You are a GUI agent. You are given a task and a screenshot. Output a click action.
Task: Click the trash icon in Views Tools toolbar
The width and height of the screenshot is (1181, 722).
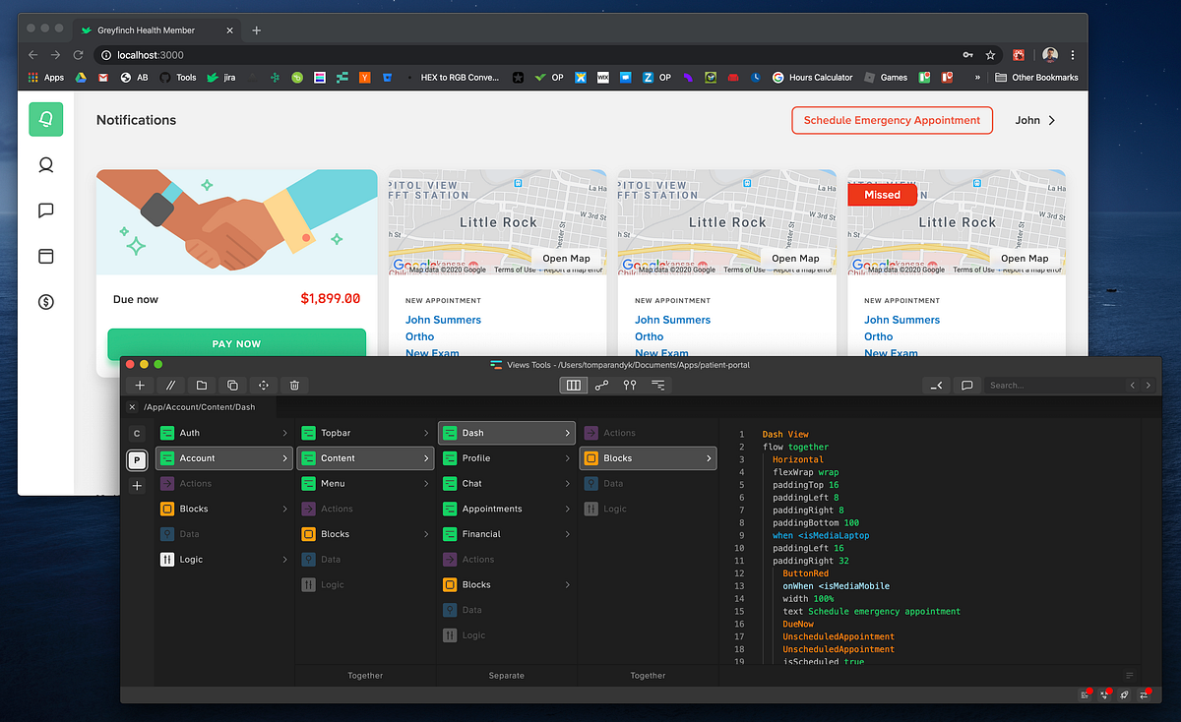293,385
